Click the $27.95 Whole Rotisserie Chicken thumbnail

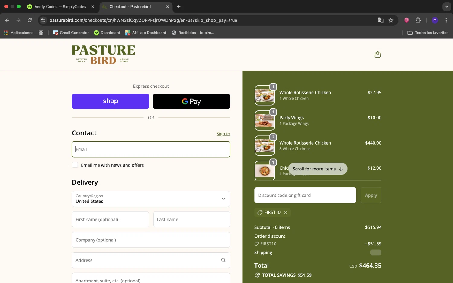[265, 95]
